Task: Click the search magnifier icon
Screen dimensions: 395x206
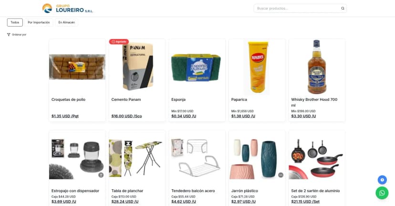Action: (343, 8)
